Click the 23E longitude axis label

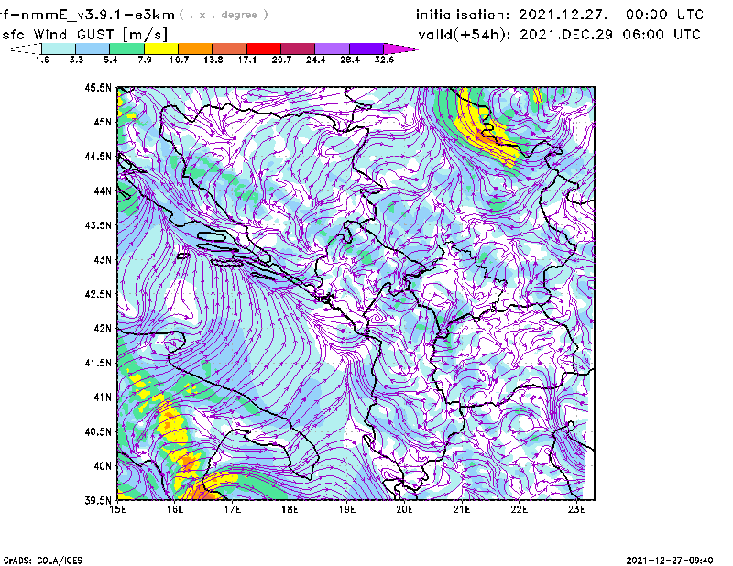click(x=576, y=509)
